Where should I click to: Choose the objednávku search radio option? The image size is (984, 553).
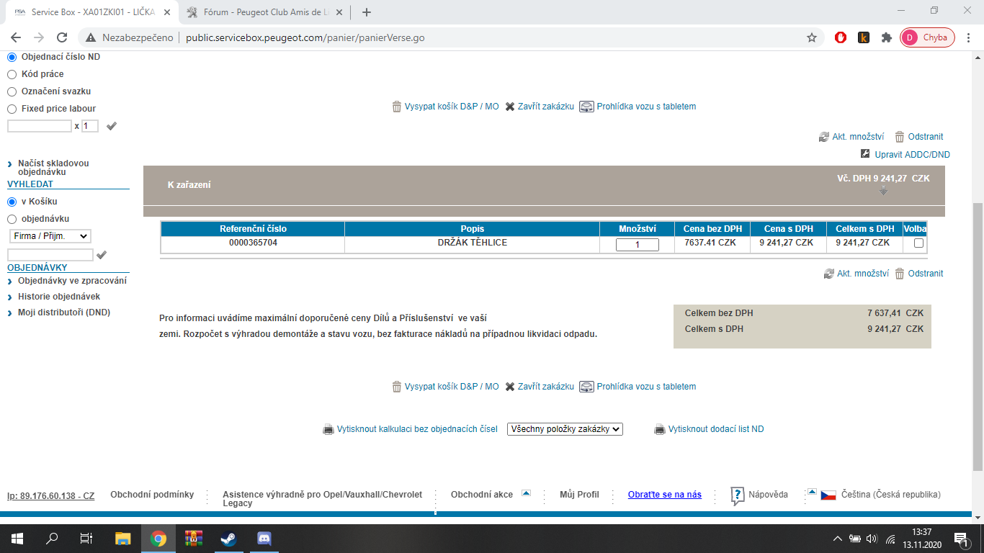12,219
